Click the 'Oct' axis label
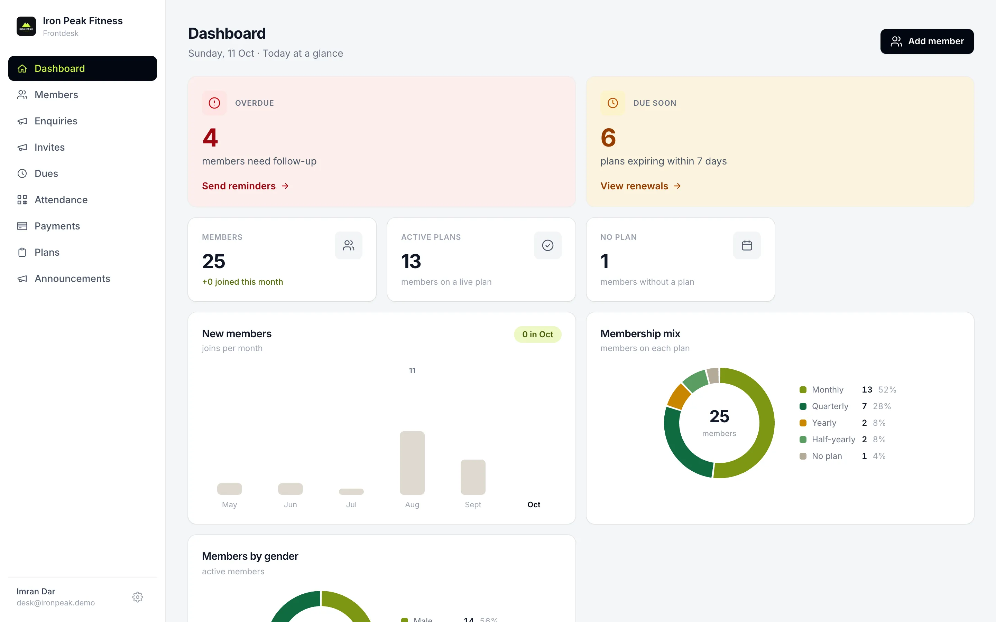996x622 pixels. point(534,505)
